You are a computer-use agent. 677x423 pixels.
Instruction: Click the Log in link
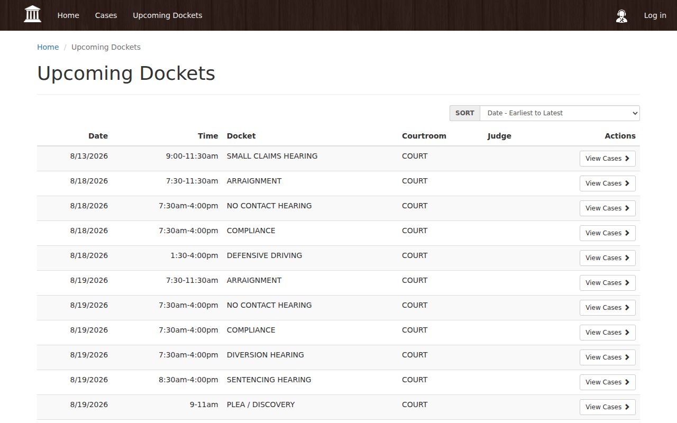[655, 15]
